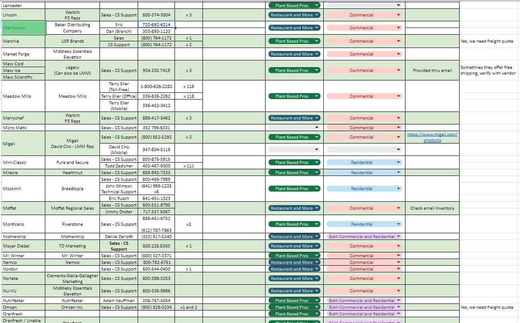This screenshot has height=323, width=520.
Task: Select the Micro Matic cell
Action: point(24,128)
